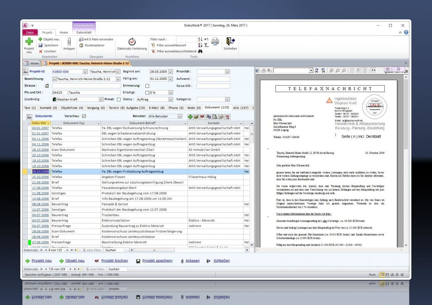Expand the Projekt-Id dropdown
The image size is (432, 305).
point(85,72)
